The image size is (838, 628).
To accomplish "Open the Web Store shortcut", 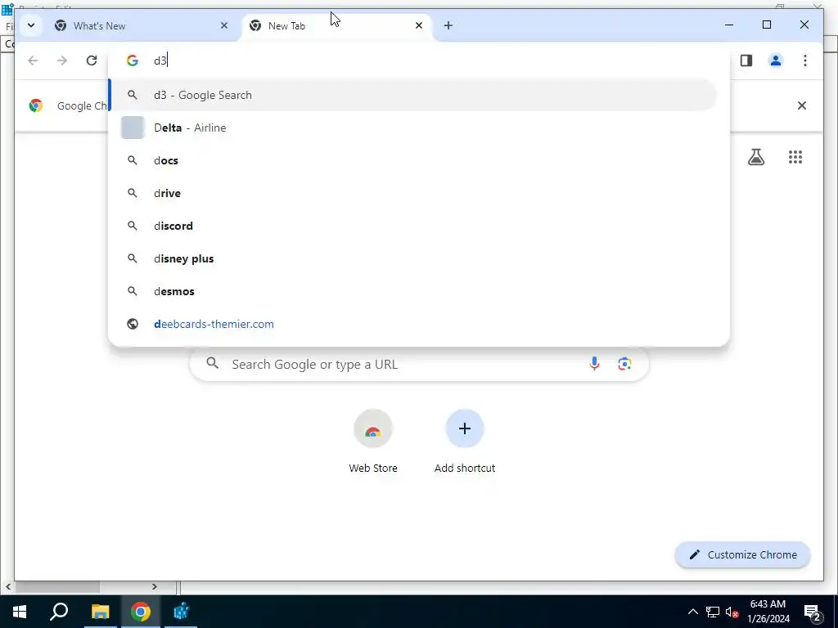I will coord(373,441).
